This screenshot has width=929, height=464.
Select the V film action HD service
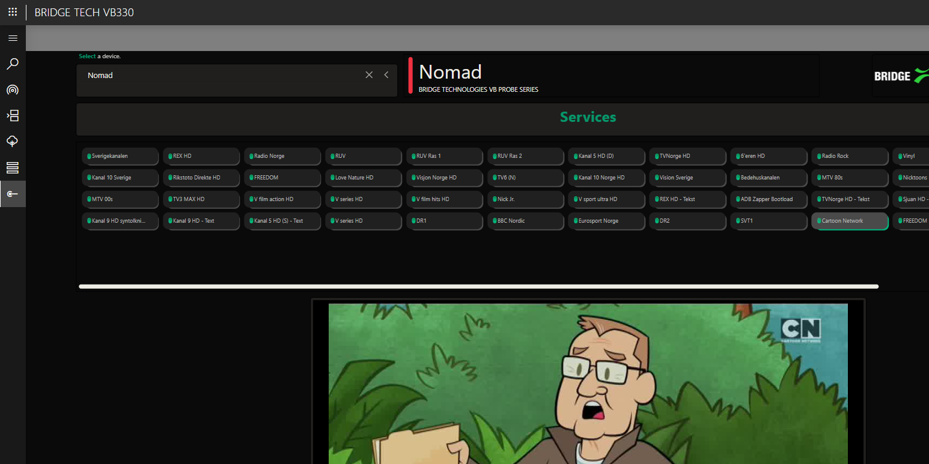282,199
